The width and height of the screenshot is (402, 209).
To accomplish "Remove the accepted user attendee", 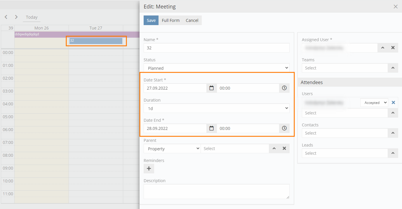I will click(x=393, y=103).
